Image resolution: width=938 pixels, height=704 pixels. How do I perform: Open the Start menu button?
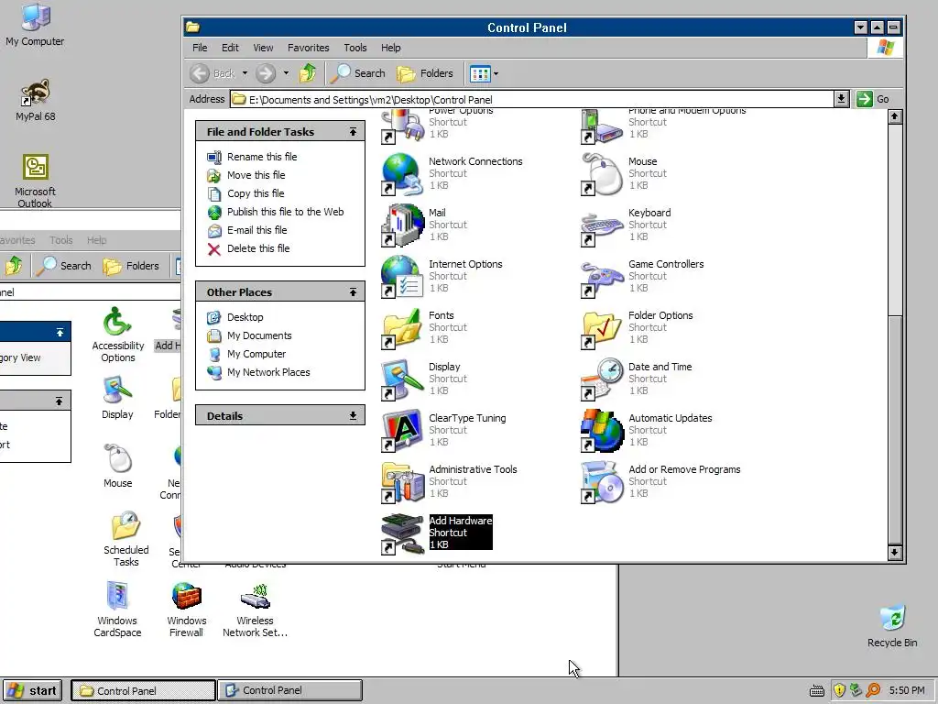[32, 690]
